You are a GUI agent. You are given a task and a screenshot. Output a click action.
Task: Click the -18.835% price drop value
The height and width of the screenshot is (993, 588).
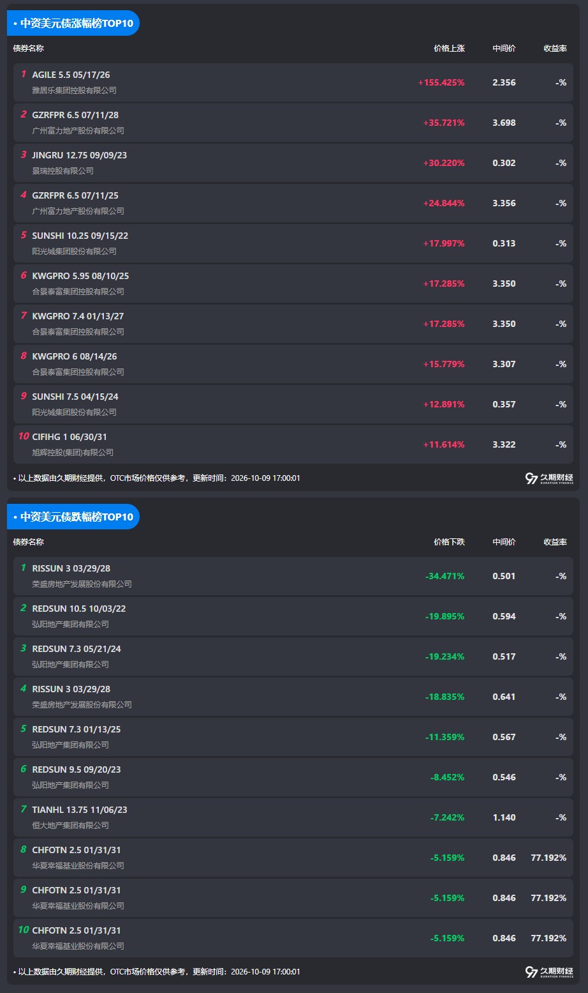coord(445,697)
